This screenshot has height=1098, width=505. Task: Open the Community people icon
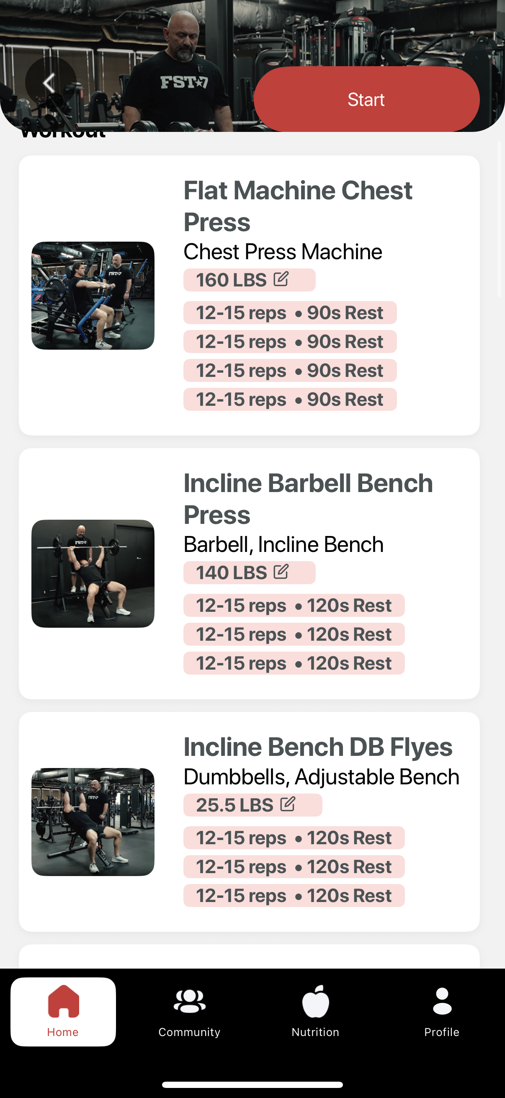pyautogui.click(x=189, y=1001)
